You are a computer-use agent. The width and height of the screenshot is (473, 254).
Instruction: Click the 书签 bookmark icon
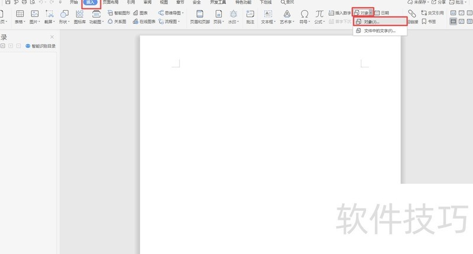pos(428,21)
